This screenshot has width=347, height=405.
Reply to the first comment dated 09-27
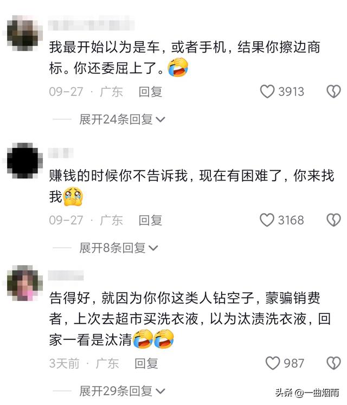150,92
